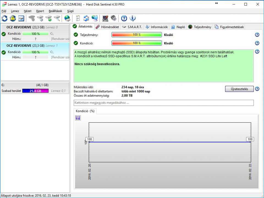Click green check icon of Lemez 1 drive
The width and height of the screenshot is (264, 198).
[4, 52]
